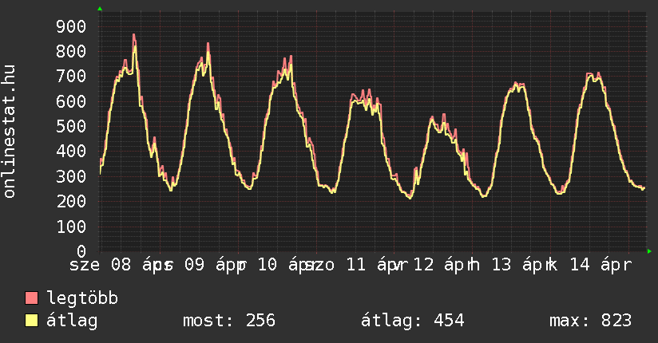Click the highest peak on the chart
The image size is (658, 343).
[134, 35]
